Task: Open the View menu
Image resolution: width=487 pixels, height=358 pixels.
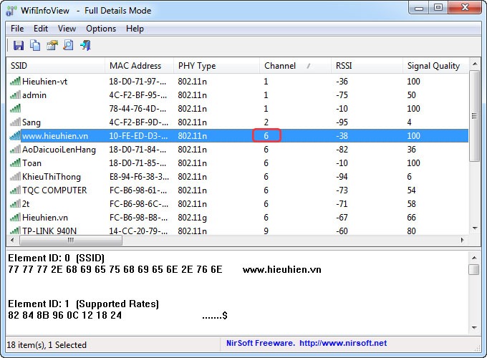Action: pyautogui.click(x=67, y=29)
